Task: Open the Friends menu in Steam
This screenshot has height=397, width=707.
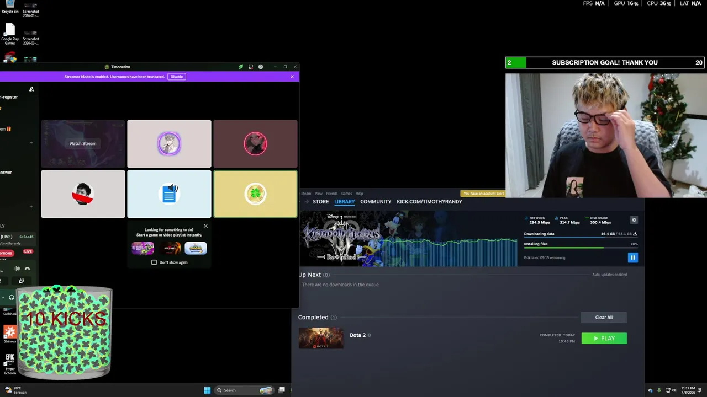Action: point(332,194)
